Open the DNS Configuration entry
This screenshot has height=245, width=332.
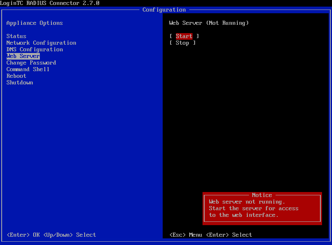pos(34,49)
